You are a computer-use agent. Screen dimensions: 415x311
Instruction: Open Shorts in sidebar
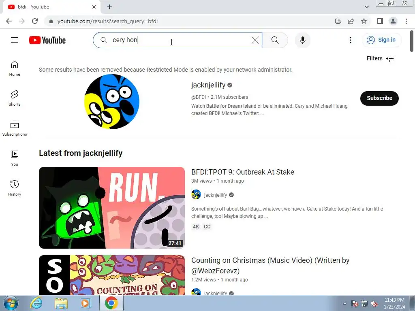pyautogui.click(x=15, y=98)
